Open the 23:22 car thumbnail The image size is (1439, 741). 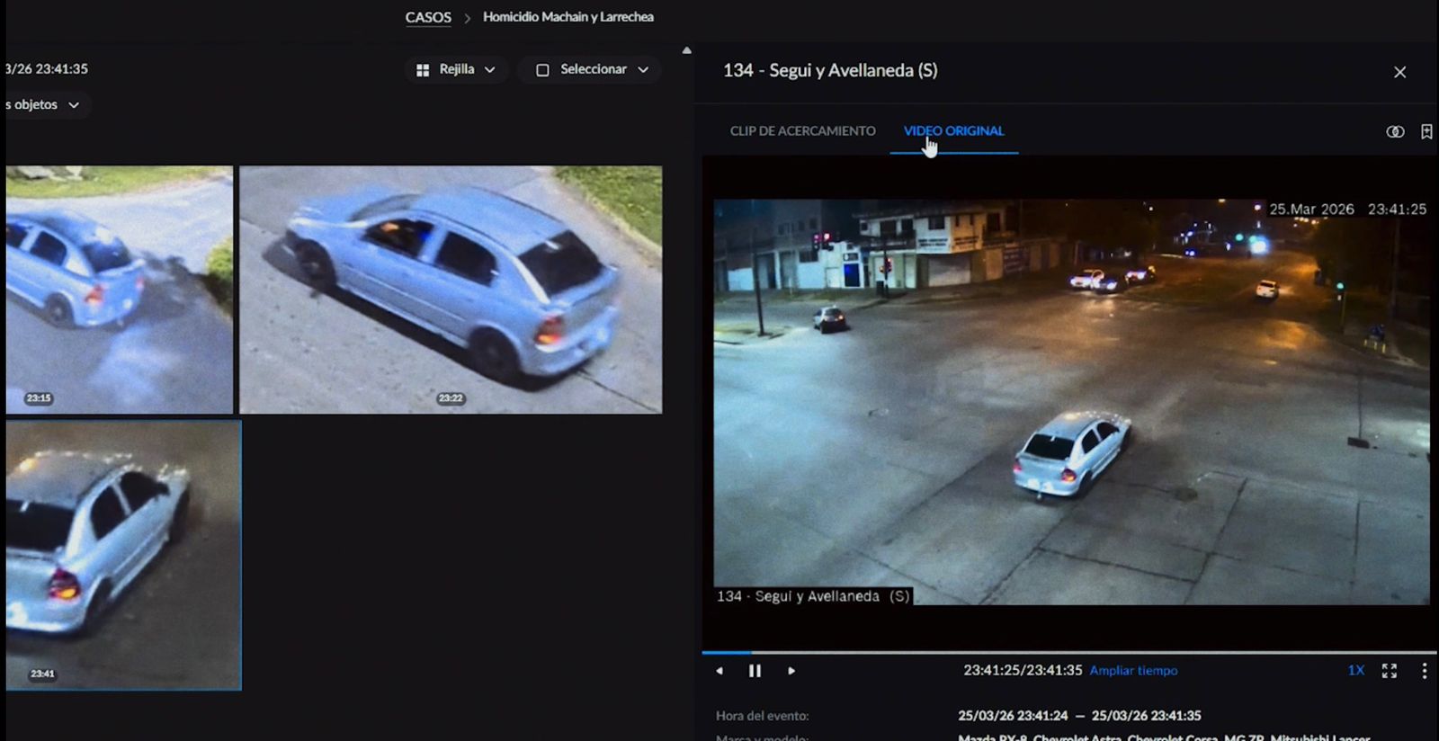coord(451,290)
